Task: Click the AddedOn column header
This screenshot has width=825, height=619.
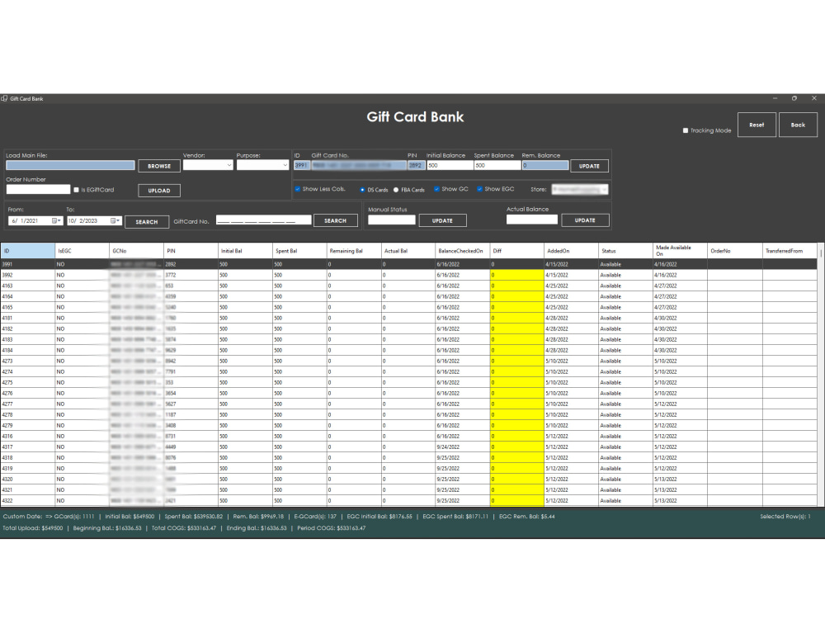Action: point(571,251)
